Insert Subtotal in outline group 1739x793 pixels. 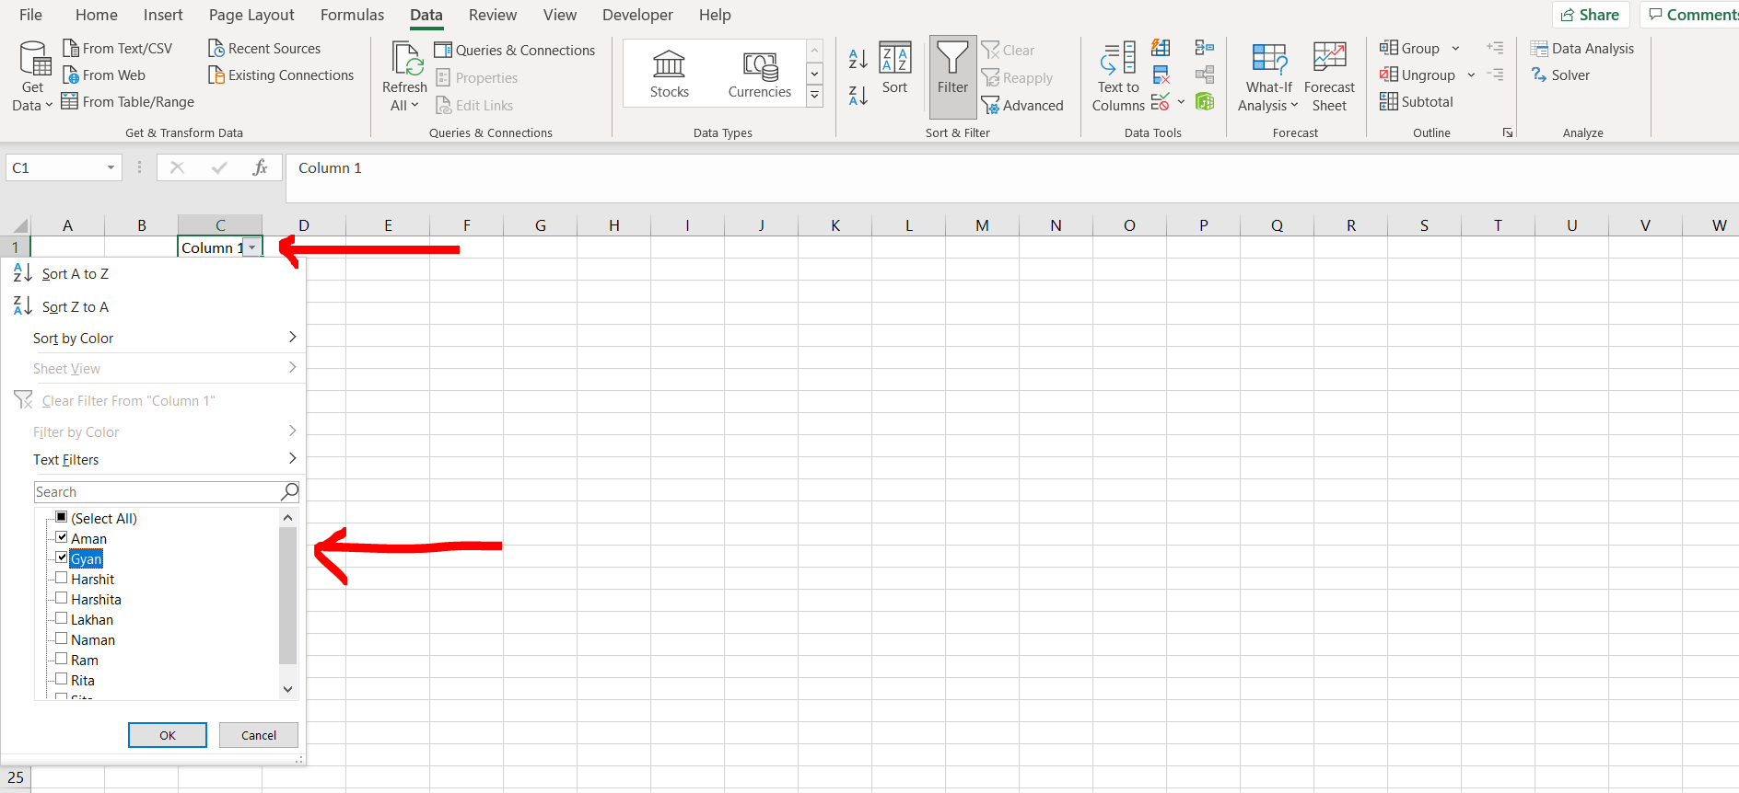(1417, 102)
